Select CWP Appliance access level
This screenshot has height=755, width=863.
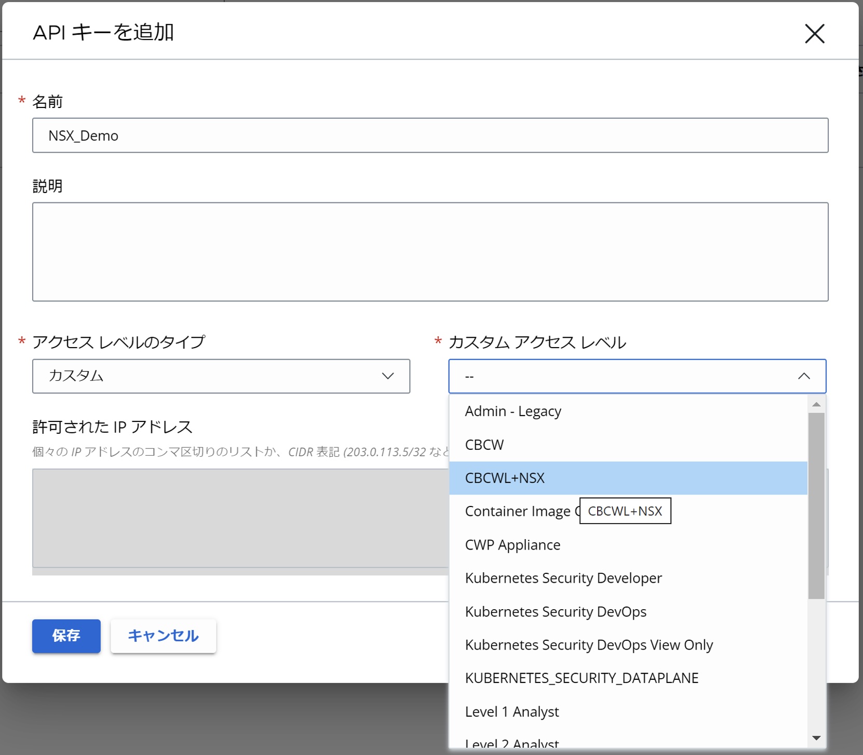[x=513, y=545]
